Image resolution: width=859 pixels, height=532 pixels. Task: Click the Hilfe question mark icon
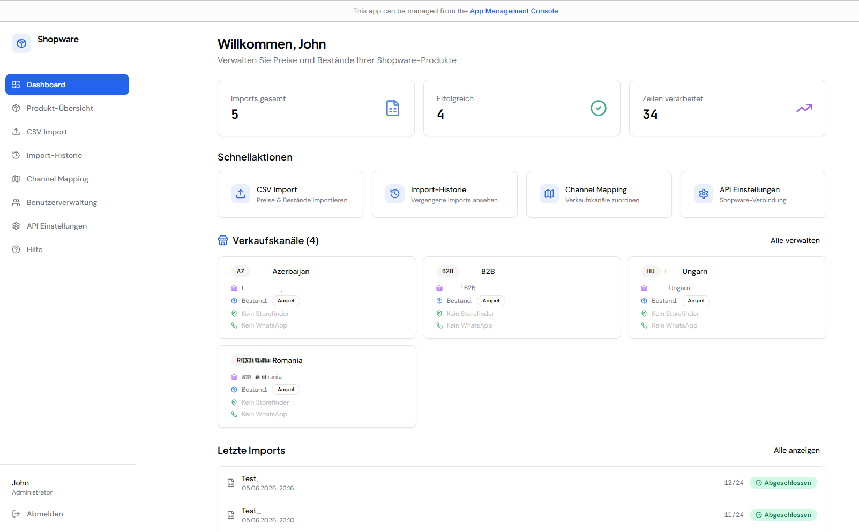[x=16, y=249]
